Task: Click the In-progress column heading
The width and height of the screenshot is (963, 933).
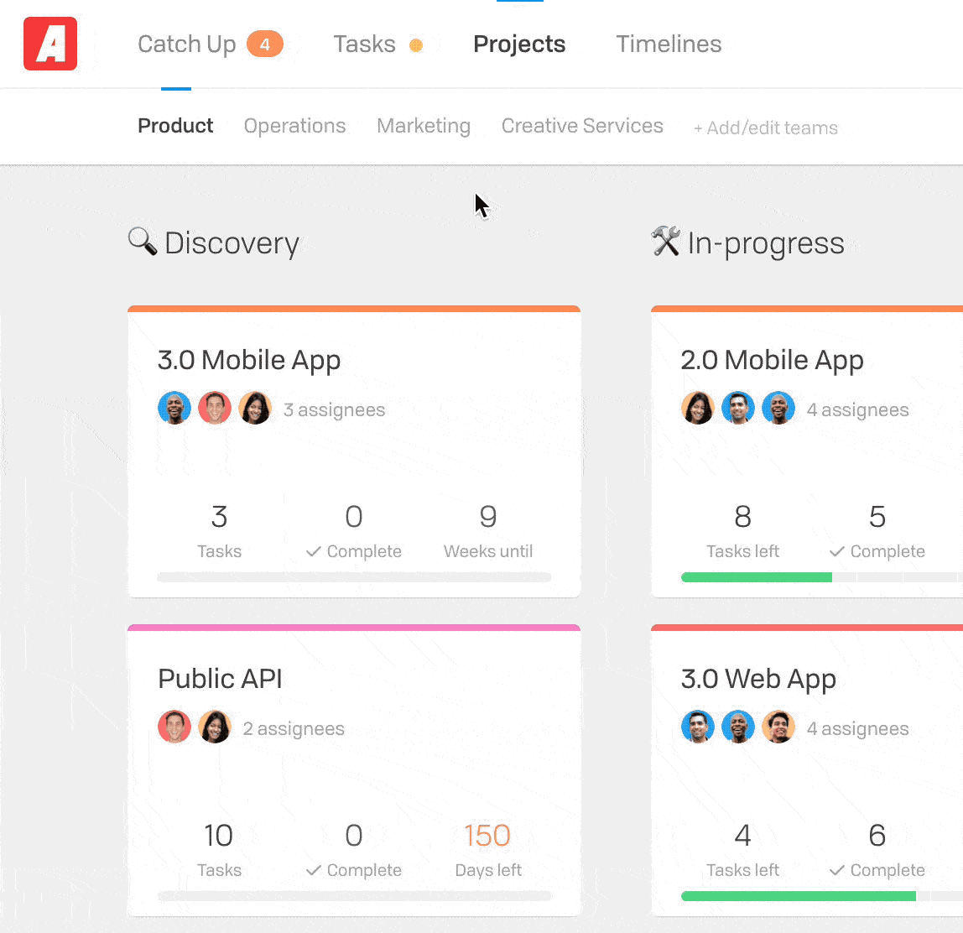Action: coord(766,243)
